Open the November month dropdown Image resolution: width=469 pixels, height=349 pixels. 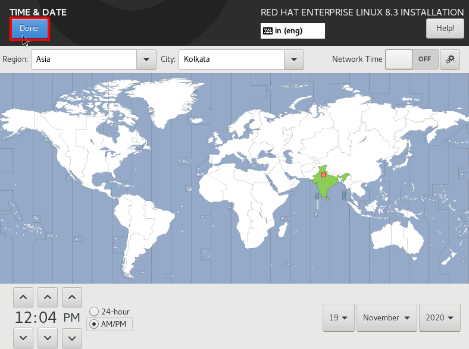click(x=386, y=317)
